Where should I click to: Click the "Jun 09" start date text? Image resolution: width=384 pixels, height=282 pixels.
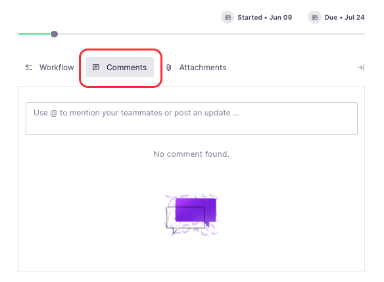(281, 17)
